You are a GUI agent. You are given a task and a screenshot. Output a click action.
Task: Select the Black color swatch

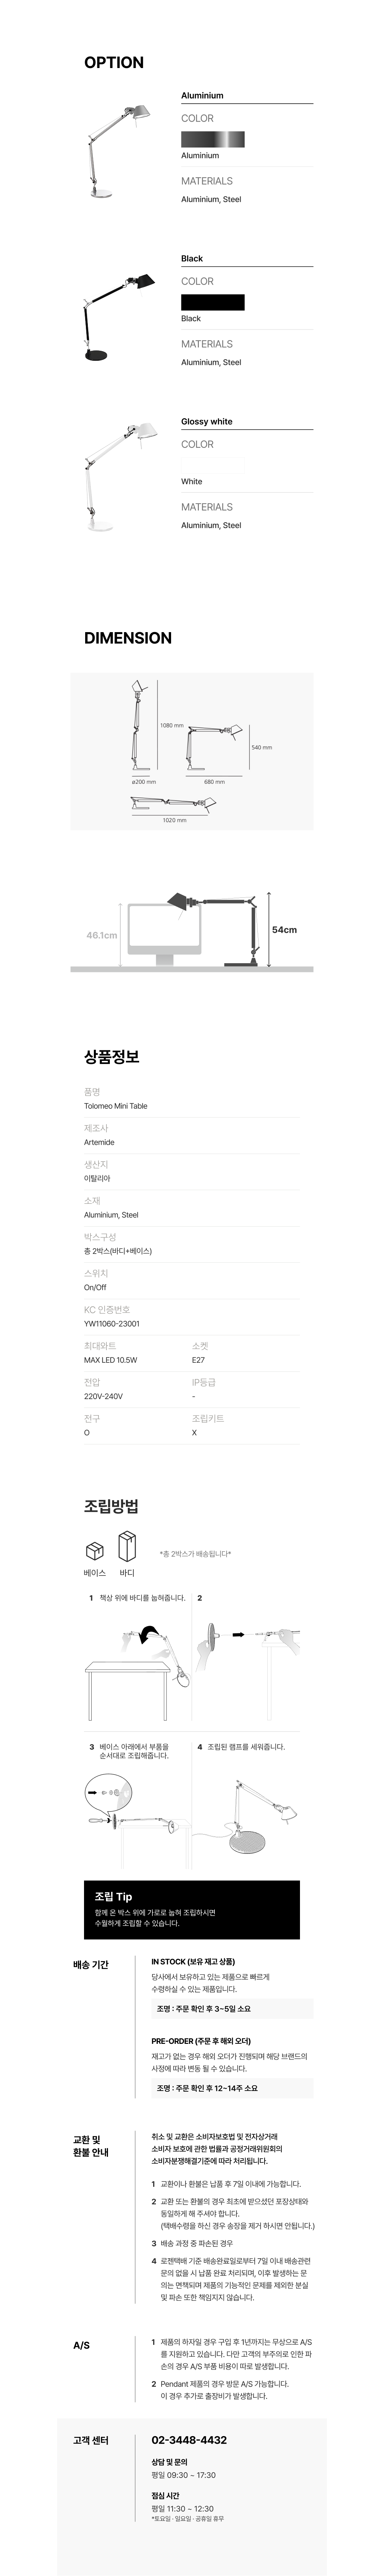(212, 302)
